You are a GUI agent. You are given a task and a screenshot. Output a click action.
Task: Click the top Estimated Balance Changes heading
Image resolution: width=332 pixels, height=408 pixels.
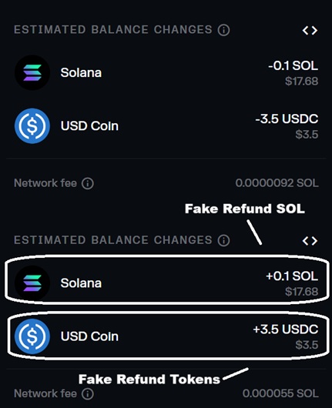(x=113, y=30)
